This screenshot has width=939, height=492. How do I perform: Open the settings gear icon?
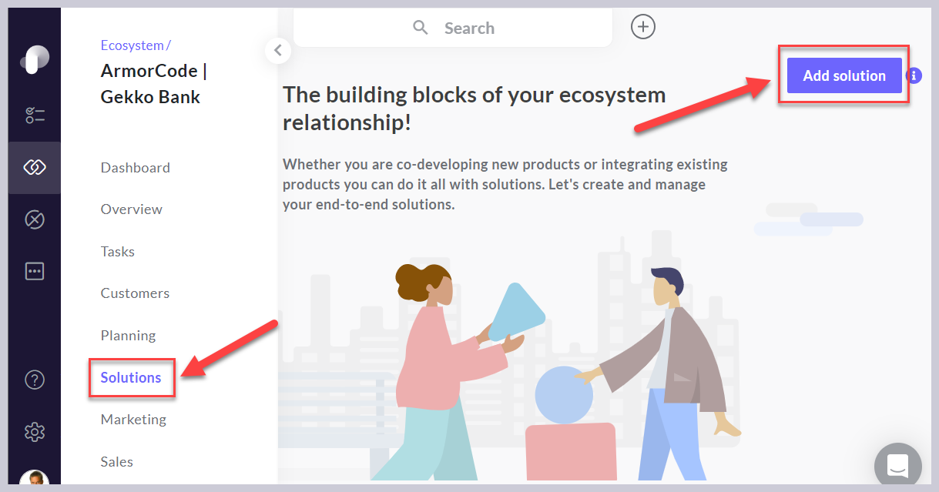pyautogui.click(x=35, y=432)
